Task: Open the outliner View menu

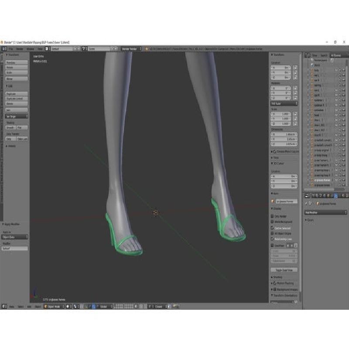Action: [315, 55]
